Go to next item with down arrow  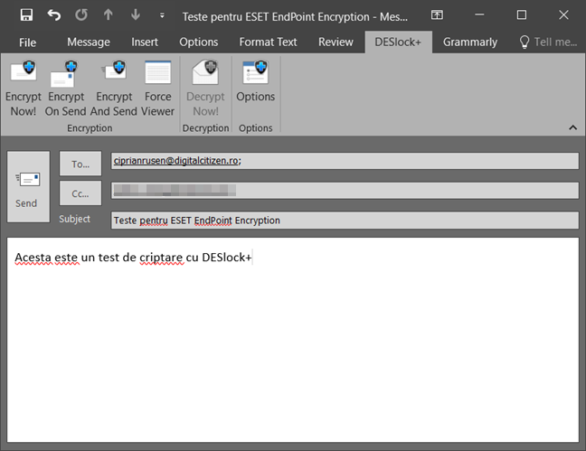(x=136, y=15)
